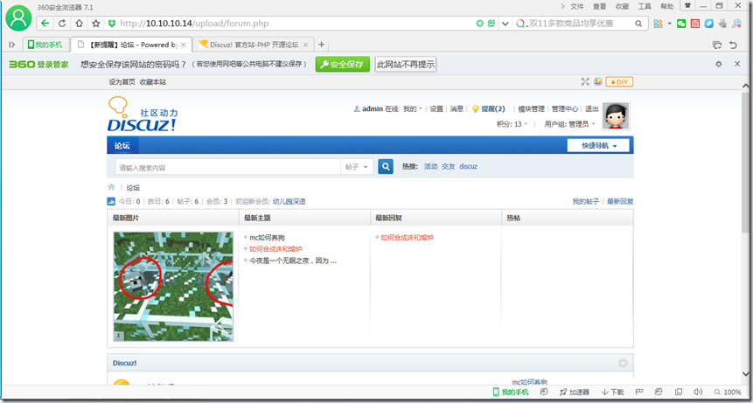753x403 pixels.
Task: Open the 帮助 menu
Action: click(667, 6)
